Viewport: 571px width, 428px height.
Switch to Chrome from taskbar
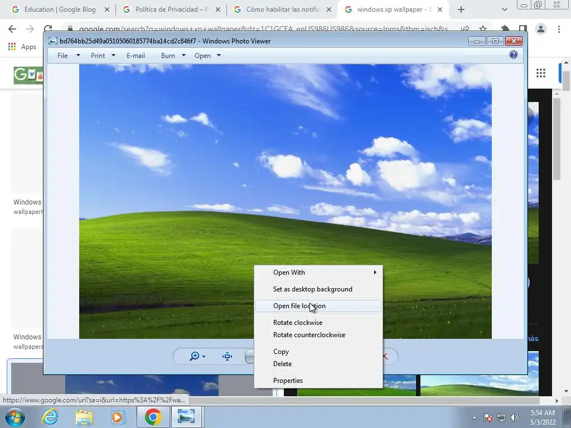153,417
